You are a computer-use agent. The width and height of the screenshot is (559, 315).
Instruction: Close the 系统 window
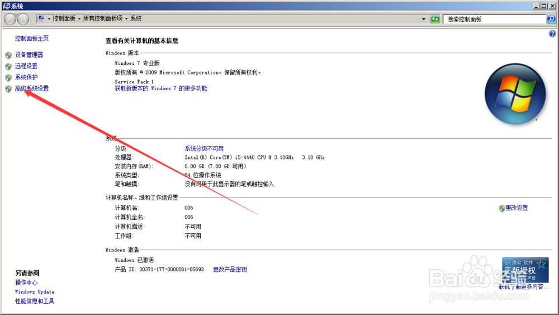tap(552, 6)
